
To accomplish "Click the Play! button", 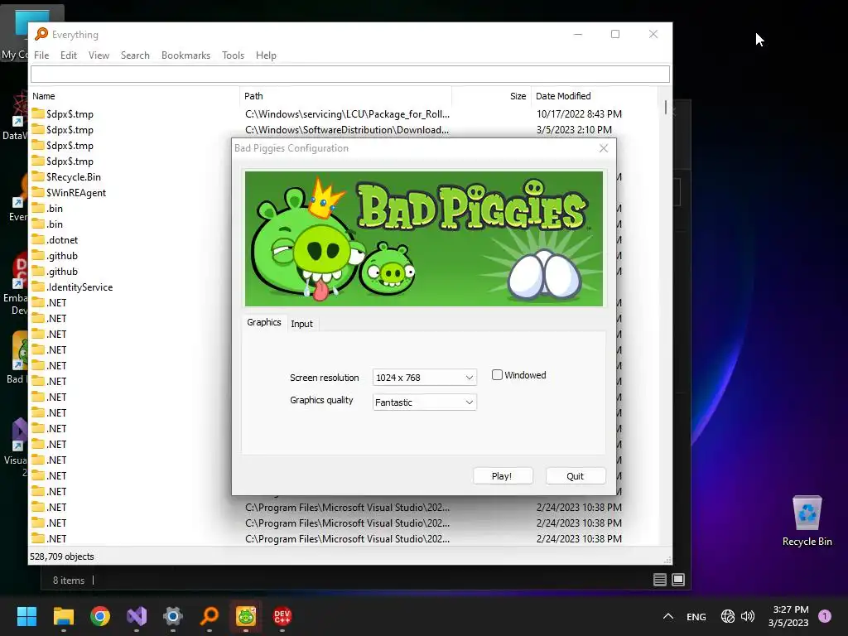I will click(503, 476).
